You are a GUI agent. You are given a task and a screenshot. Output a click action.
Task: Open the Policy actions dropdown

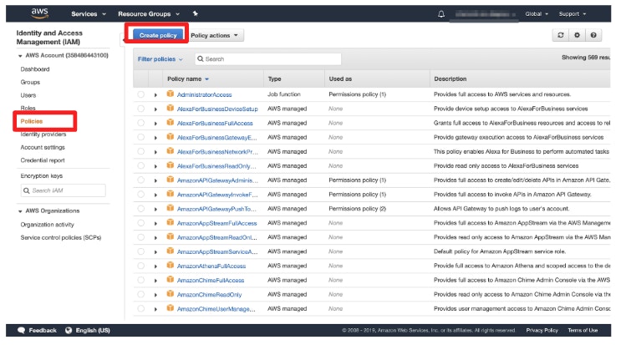216,36
